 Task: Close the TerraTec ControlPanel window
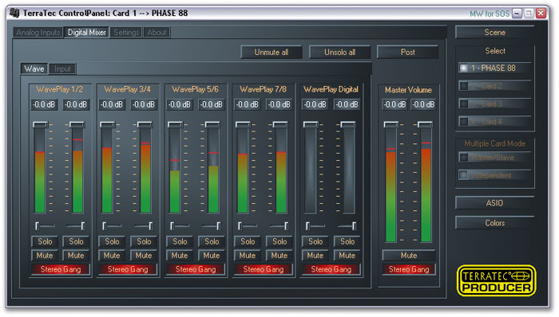[x=541, y=14]
